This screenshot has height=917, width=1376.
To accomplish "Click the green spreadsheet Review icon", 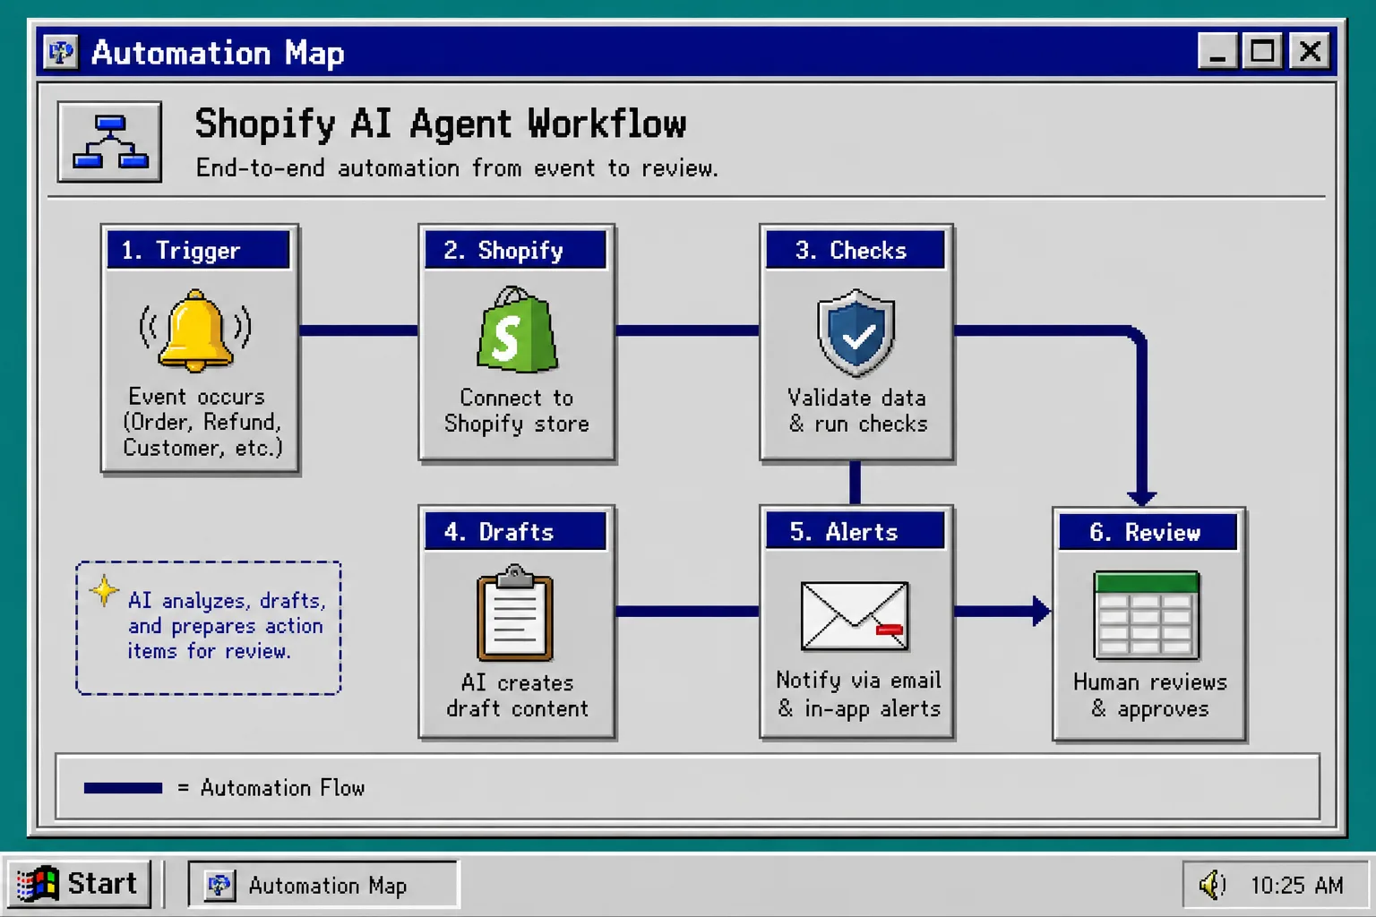I will pyautogui.click(x=1147, y=616).
